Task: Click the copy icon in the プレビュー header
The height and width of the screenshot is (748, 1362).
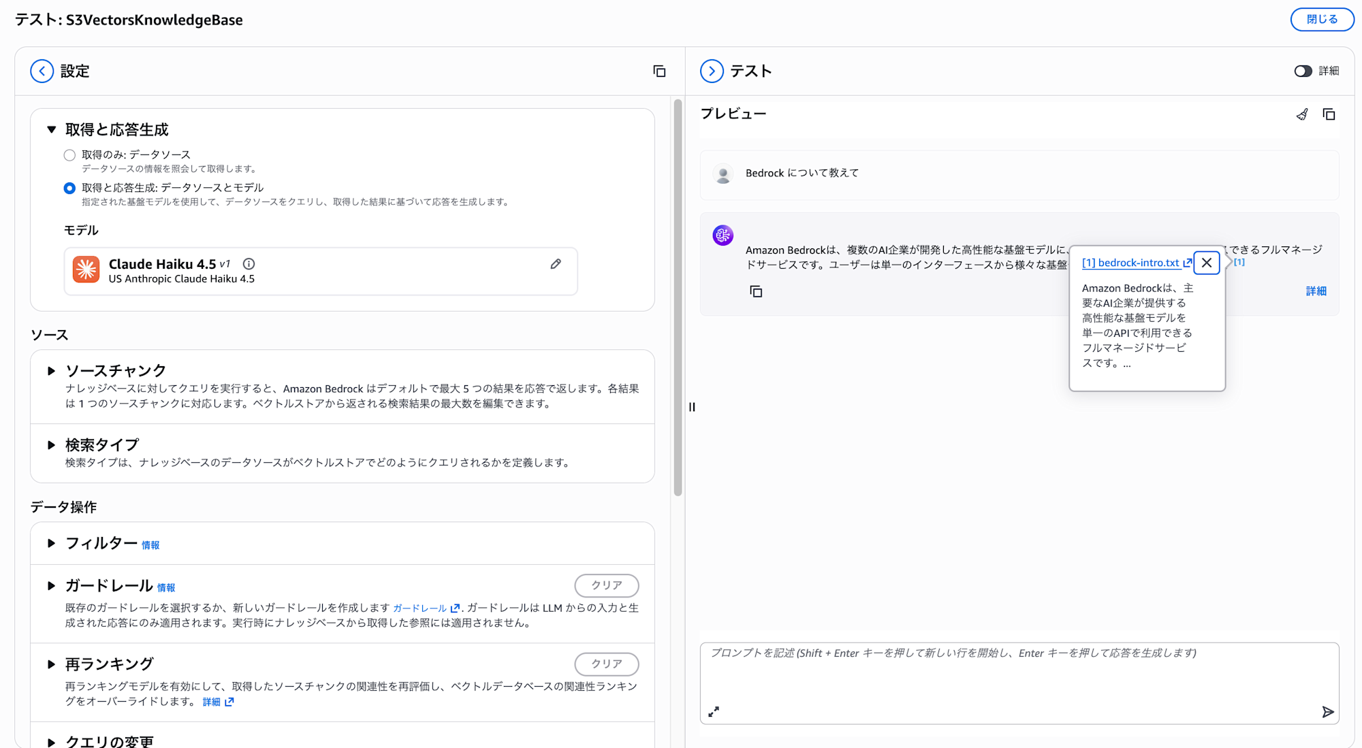Action: pyautogui.click(x=1329, y=114)
